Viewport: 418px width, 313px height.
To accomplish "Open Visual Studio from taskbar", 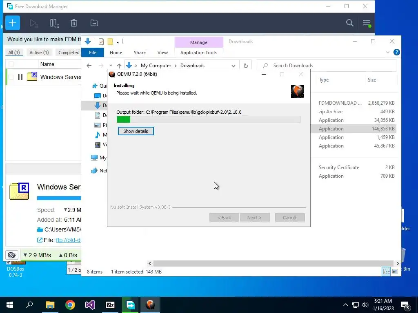I will click(x=90, y=305).
